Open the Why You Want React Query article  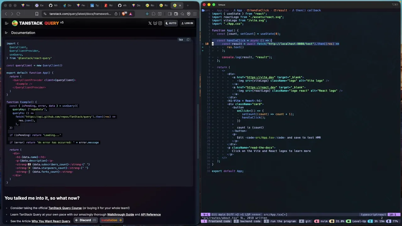click(x=51, y=221)
